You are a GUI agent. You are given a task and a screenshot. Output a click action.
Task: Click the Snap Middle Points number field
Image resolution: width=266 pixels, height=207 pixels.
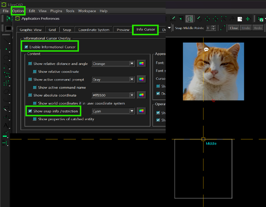(x=209, y=28)
